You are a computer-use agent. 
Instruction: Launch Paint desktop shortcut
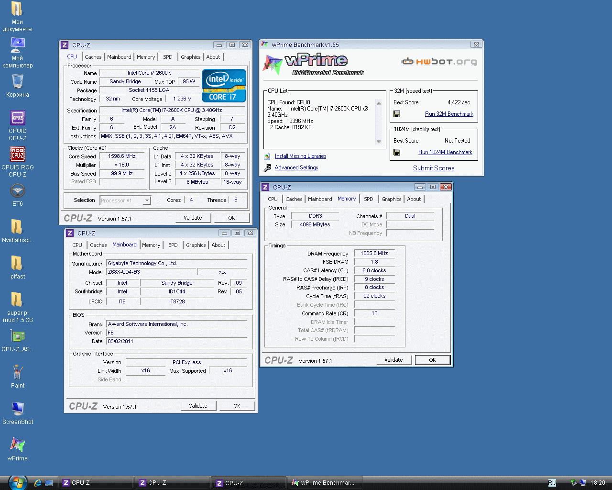[17, 377]
